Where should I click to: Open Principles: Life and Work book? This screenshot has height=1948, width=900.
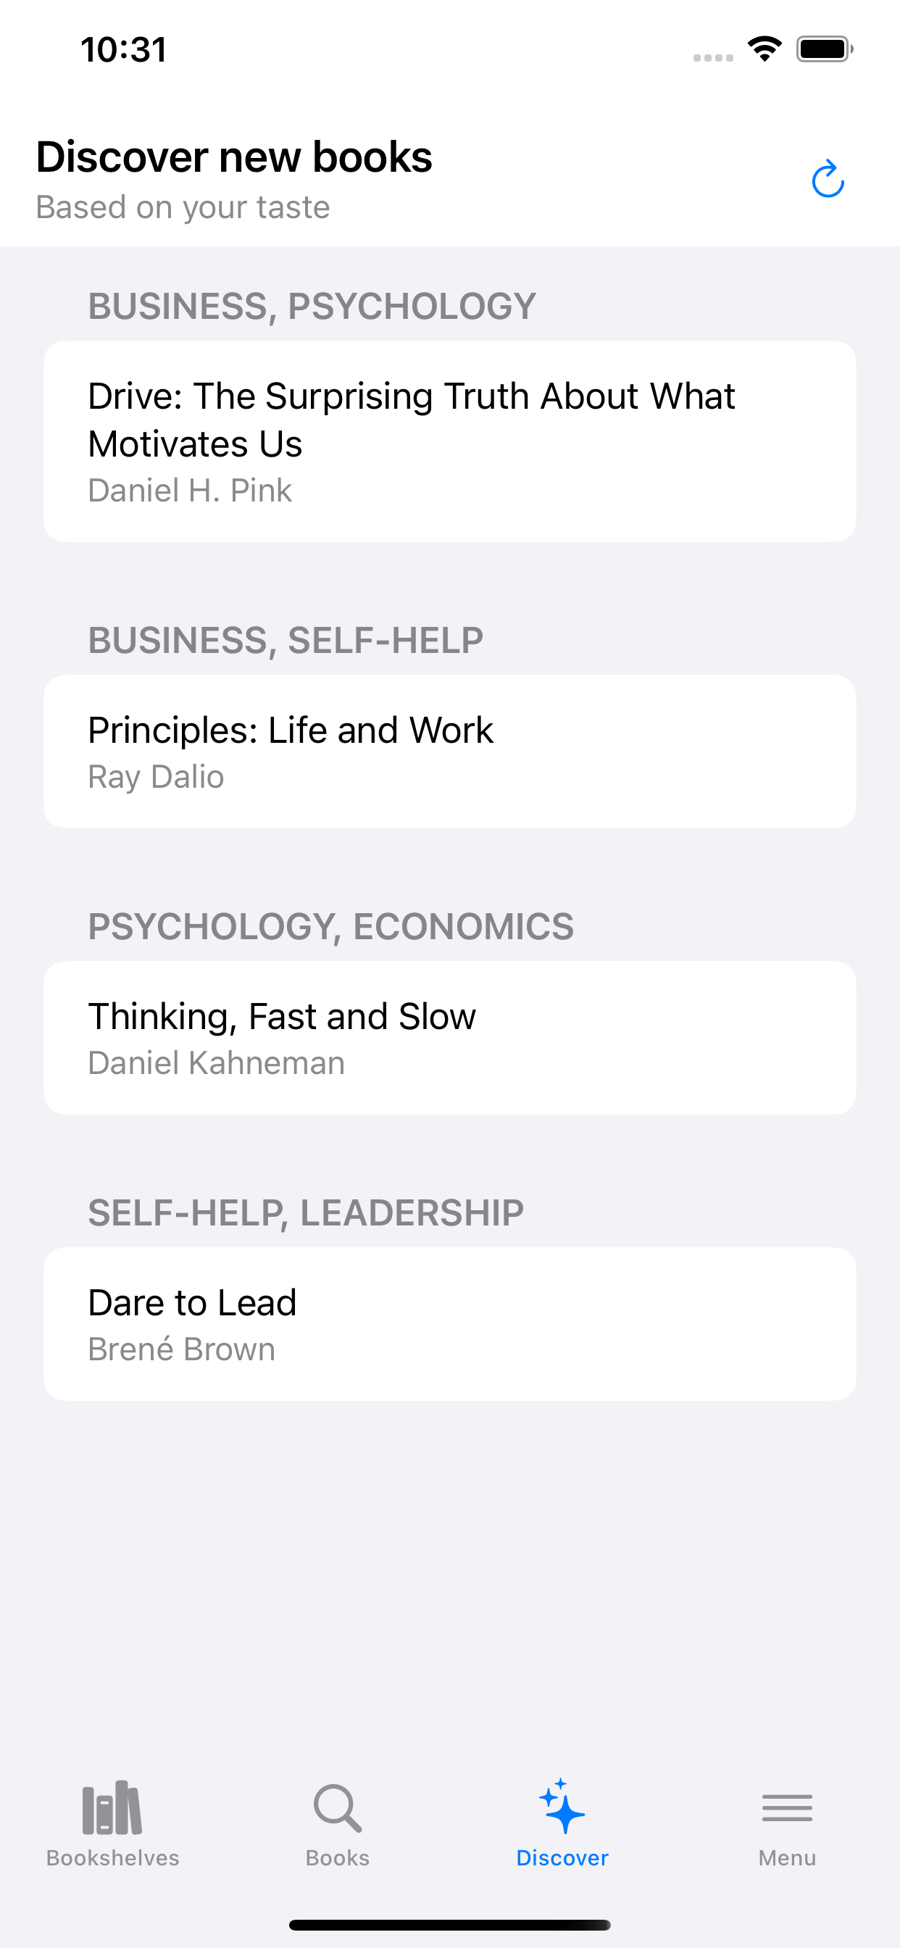pos(449,751)
